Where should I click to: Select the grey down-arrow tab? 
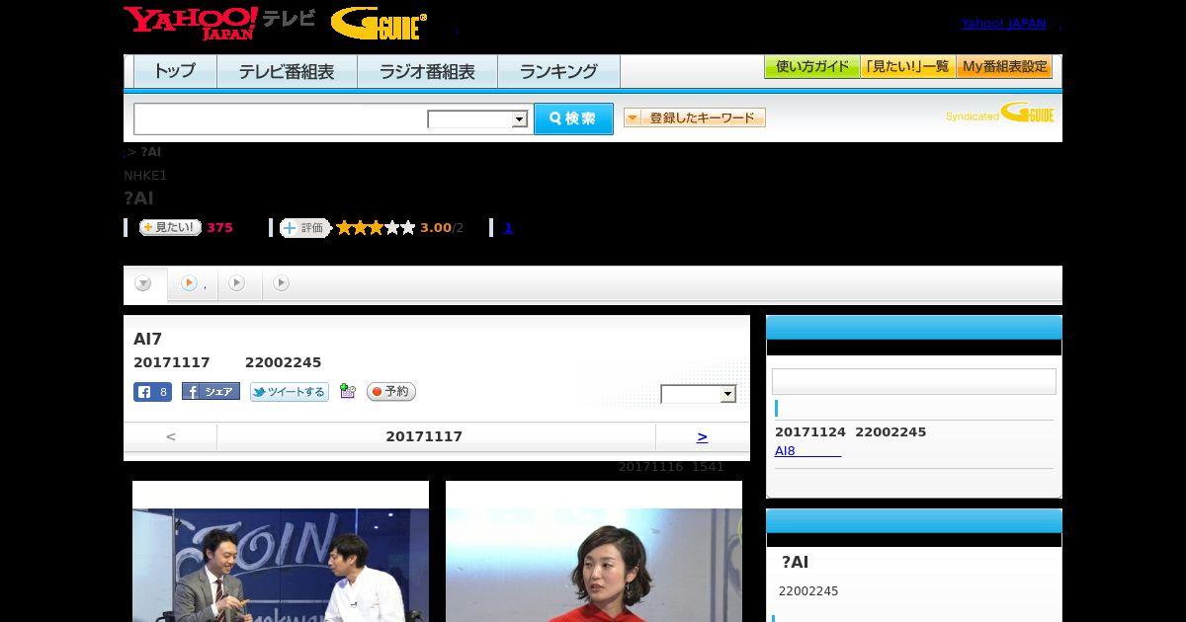tap(144, 284)
